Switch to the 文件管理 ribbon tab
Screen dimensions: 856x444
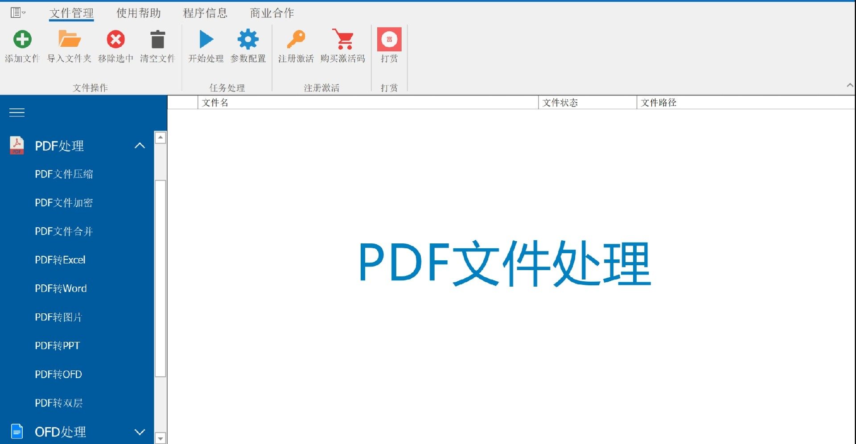pos(71,13)
